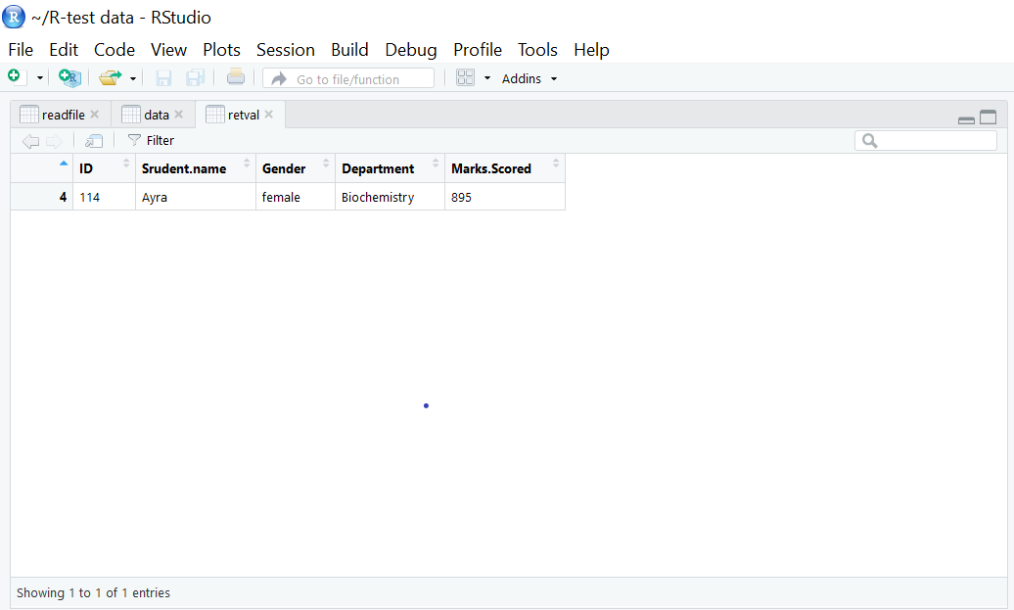Click the workspace panes layout icon

click(467, 77)
